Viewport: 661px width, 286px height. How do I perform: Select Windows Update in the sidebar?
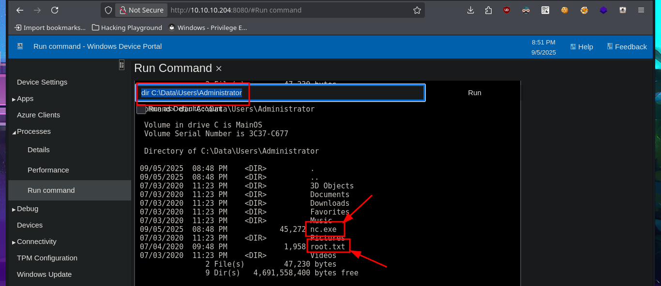pos(44,274)
